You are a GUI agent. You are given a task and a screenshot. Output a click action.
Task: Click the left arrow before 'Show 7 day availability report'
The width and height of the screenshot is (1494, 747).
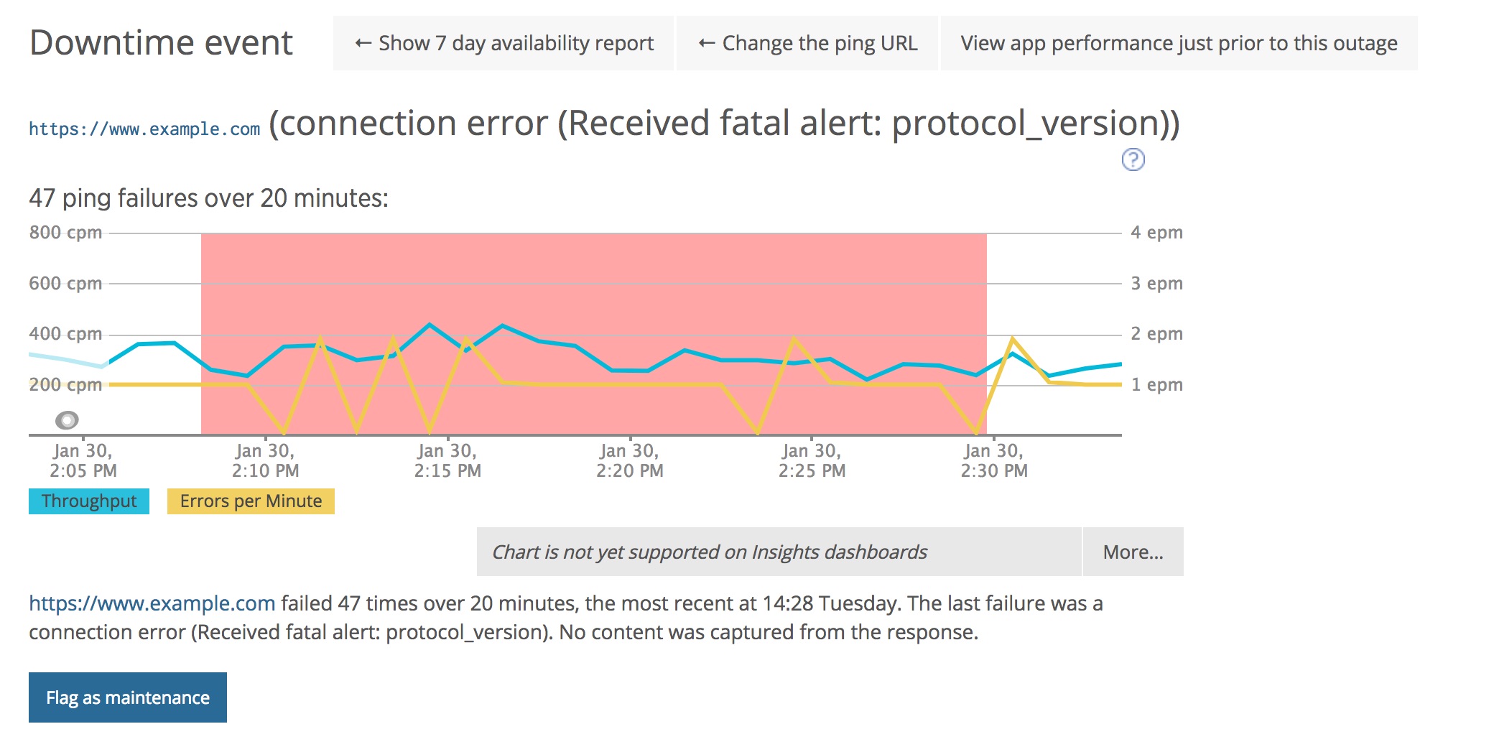363,44
